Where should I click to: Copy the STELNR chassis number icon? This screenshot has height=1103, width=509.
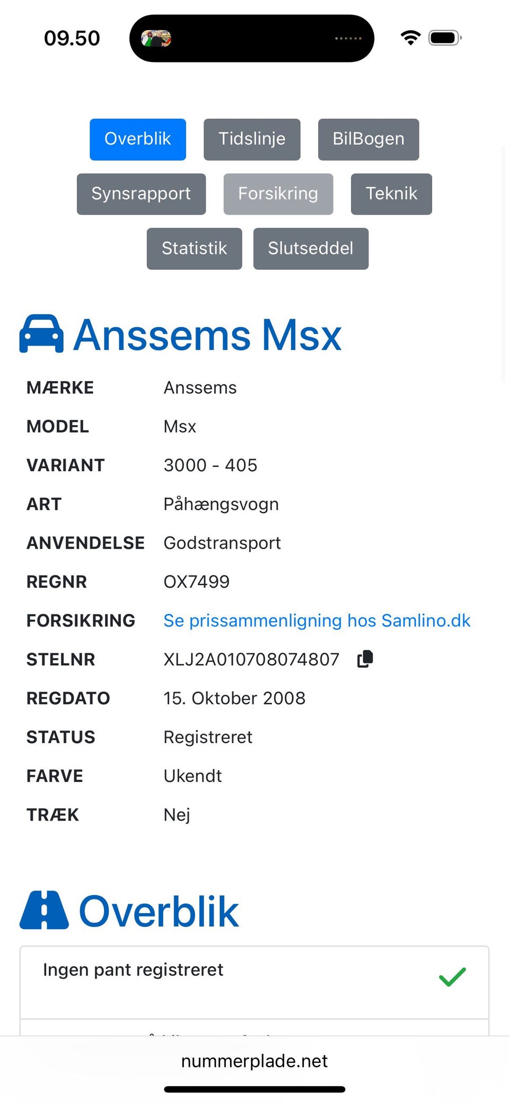[x=365, y=659]
